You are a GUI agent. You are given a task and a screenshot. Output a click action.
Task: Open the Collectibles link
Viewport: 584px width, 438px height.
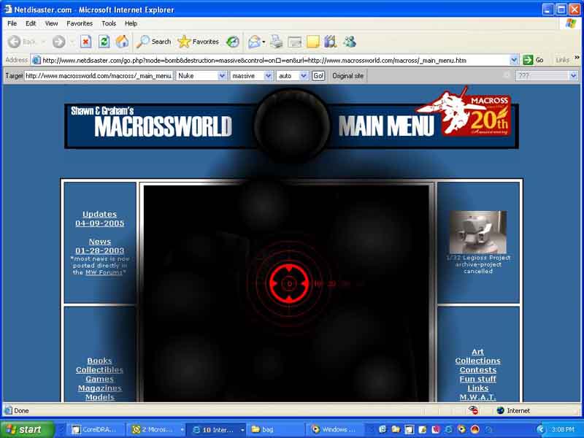[x=99, y=370]
